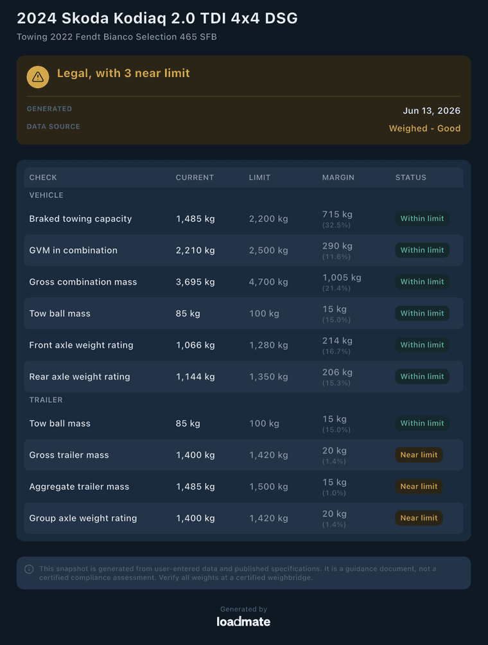Click the '(16.7%)' margin percentage
This screenshot has width=488, height=645.
pos(336,351)
